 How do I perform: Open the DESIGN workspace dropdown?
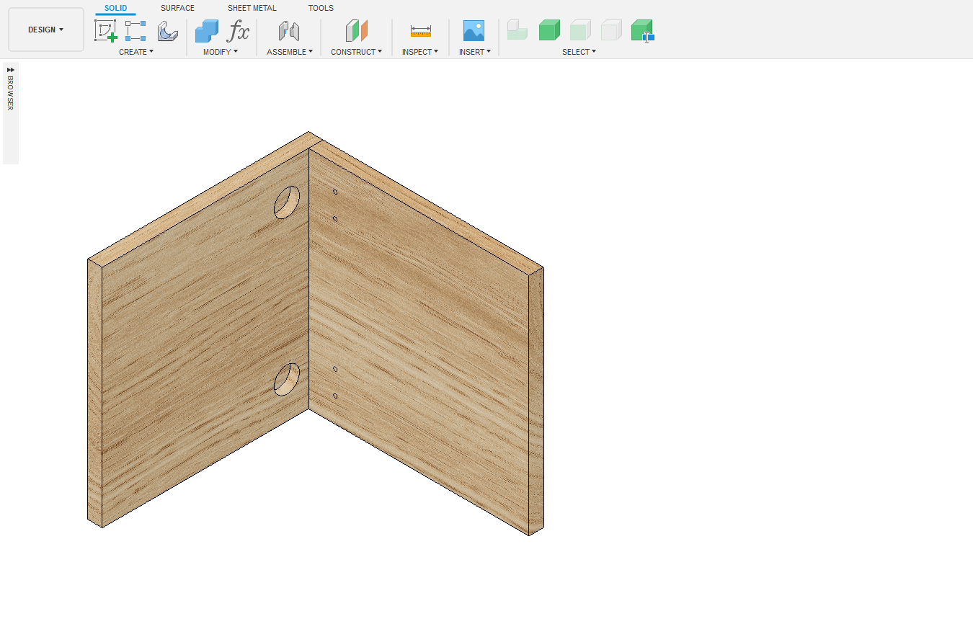click(x=45, y=30)
